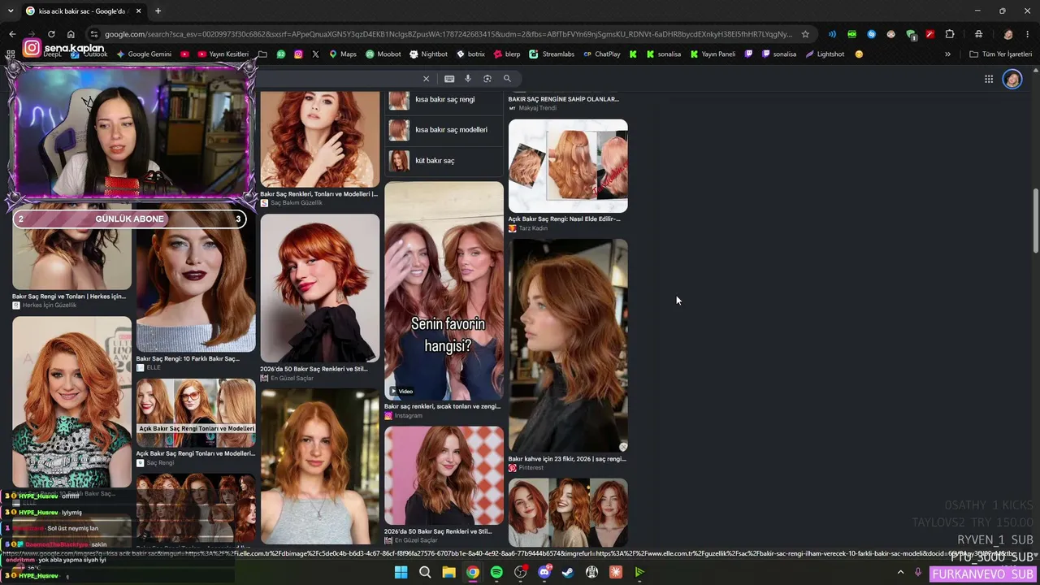Open the Lightshot bookmark
The height and width of the screenshot is (585, 1040).
pyautogui.click(x=825, y=54)
